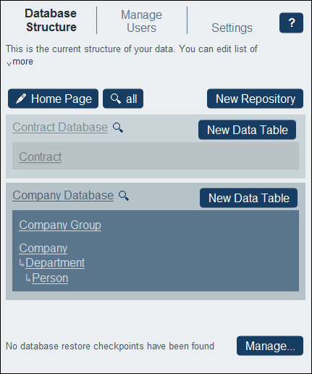Open the Company Group table

tap(60, 225)
